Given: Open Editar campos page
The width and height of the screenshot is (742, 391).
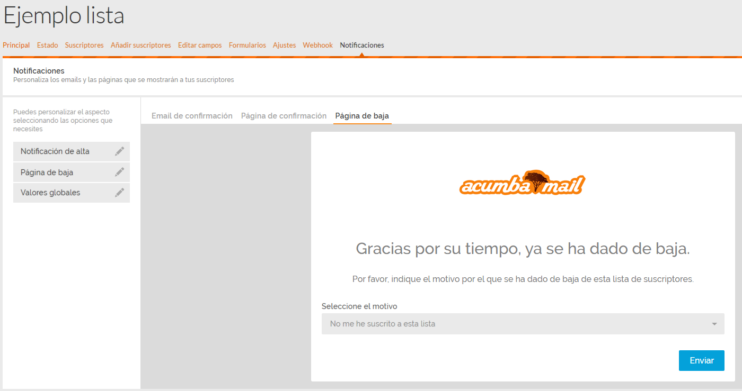Looking at the screenshot, I should point(200,46).
